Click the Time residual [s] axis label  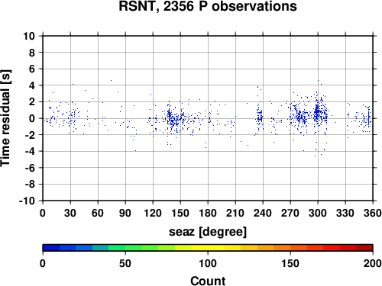point(5,118)
